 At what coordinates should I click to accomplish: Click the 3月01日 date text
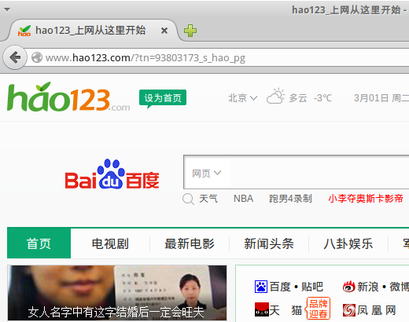pos(371,98)
